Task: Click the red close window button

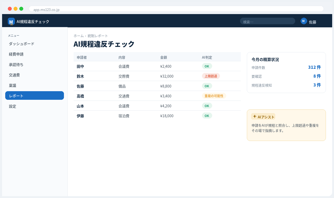Action: click(x=10, y=9)
